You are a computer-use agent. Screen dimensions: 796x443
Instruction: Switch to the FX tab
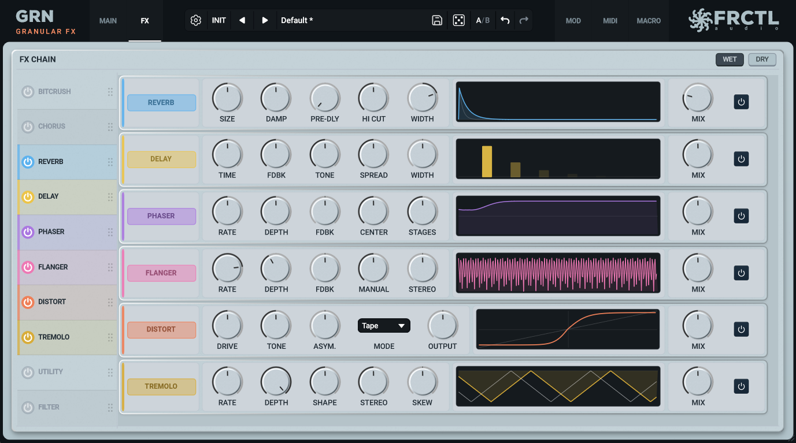[145, 21]
